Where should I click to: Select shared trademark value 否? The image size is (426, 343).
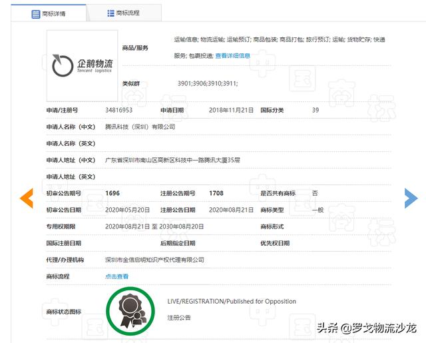pyautogui.click(x=315, y=193)
